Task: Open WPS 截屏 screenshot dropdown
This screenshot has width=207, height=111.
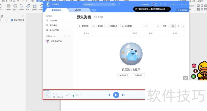Action: pos(22,7)
